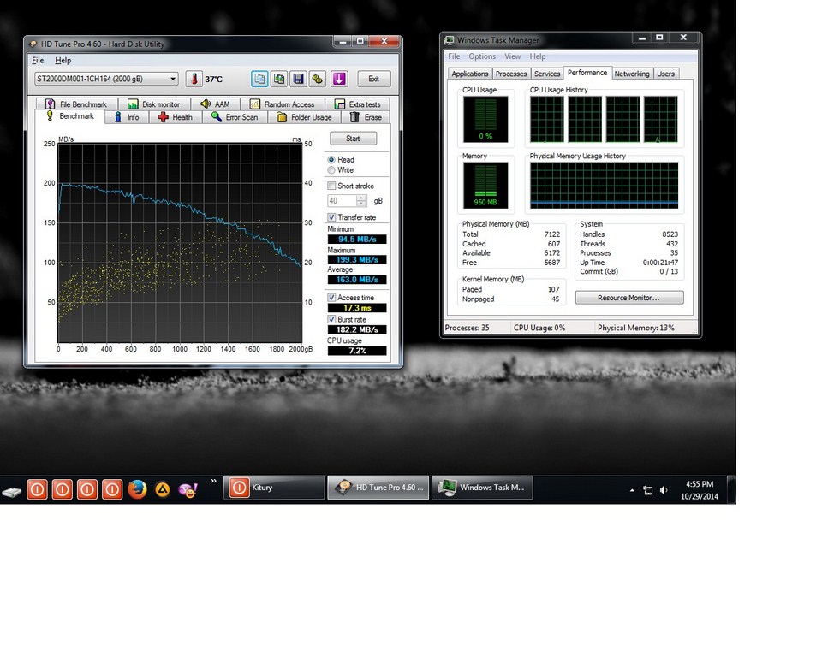
Task: Click the short stroke gB spinner field
Action: (x=342, y=201)
